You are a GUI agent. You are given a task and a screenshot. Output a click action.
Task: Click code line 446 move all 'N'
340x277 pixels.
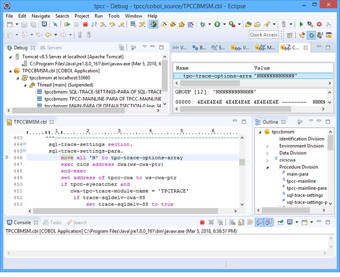point(122,158)
